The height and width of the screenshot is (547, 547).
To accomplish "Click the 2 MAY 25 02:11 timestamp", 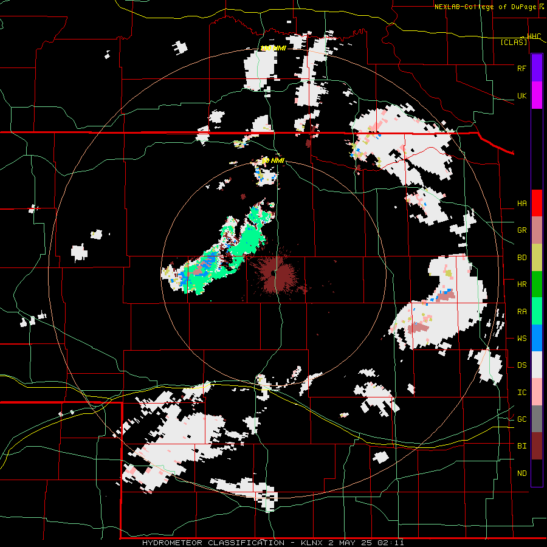I will [x=366, y=543].
